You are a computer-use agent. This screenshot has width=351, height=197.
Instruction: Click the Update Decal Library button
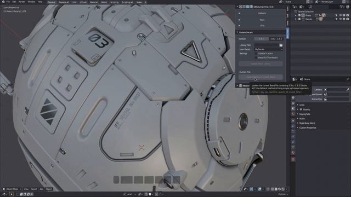pos(261,64)
